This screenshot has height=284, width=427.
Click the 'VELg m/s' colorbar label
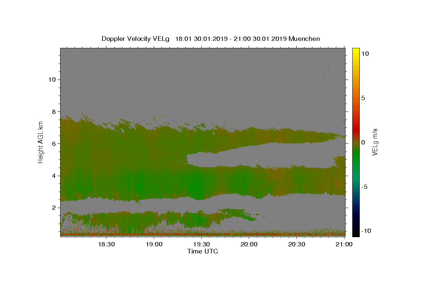(x=375, y=142)
